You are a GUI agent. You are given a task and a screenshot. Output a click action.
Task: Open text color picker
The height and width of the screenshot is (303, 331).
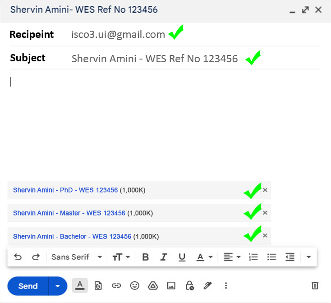coord(204,257)
